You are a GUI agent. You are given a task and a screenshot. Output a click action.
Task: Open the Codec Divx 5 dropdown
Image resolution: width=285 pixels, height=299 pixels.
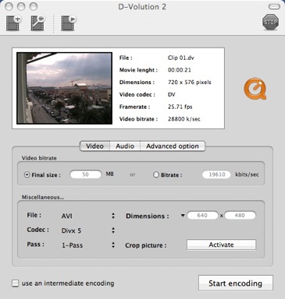[x=88, y=230]
